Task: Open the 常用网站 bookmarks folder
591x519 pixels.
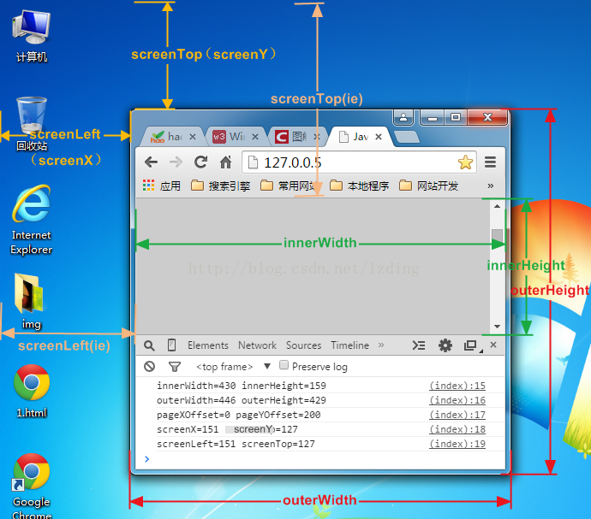Action: point(290,186)
